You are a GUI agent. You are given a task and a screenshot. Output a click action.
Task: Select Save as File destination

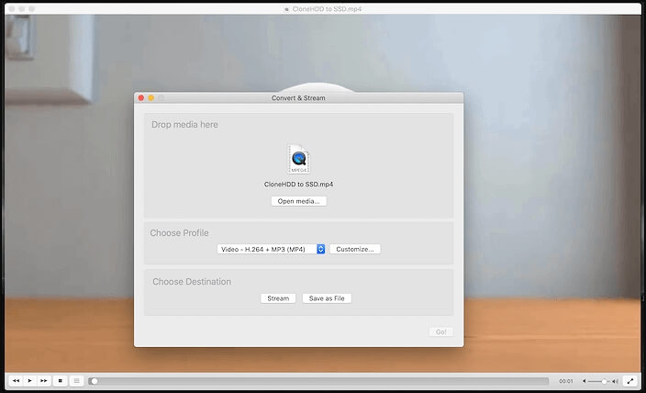[x=328, y=298]
